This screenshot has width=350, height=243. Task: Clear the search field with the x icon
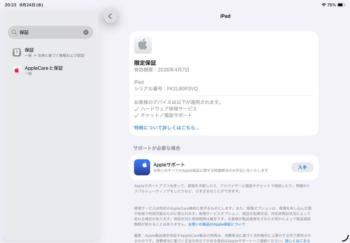click(86, 32)
